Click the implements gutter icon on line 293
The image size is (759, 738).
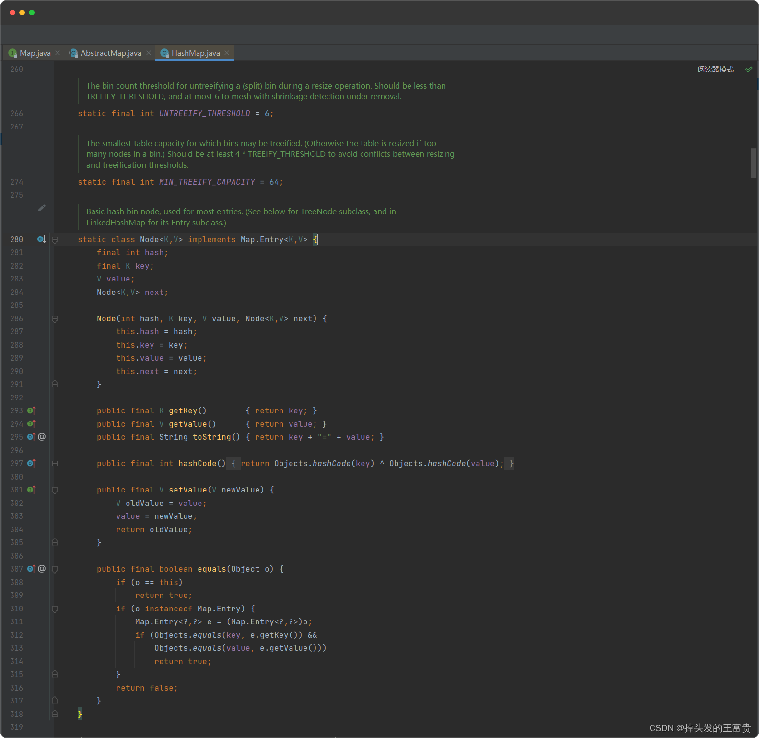tap(31, 410)
